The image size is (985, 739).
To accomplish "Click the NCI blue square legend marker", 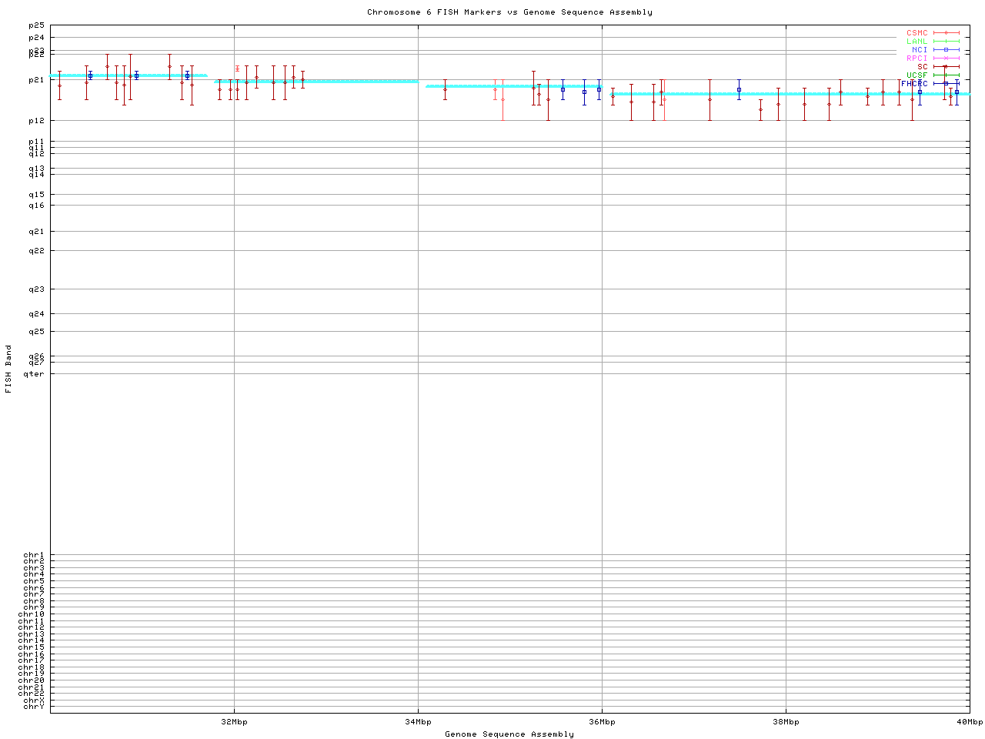I will click(946, 50).
